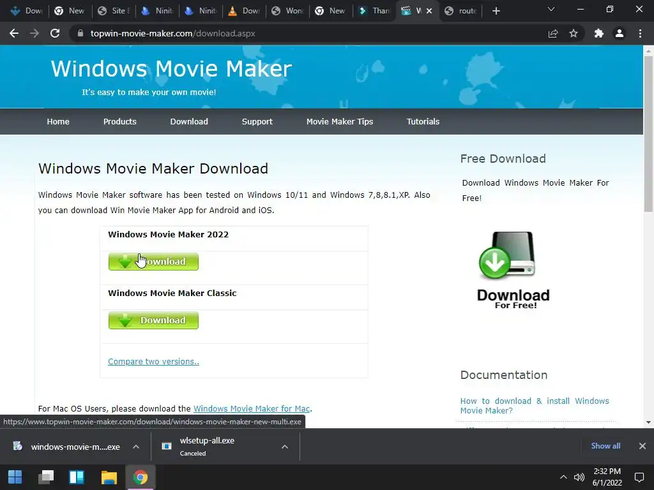Image resolution: width=654 pixels, height=490 pixels.
Task: Open the notification center icon
Action: 639,477
